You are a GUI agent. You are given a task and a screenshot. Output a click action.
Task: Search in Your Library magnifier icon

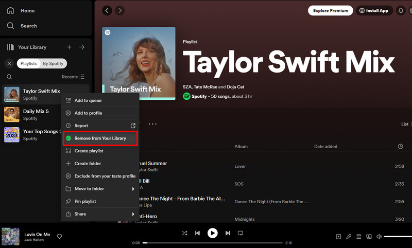(9, 77)
